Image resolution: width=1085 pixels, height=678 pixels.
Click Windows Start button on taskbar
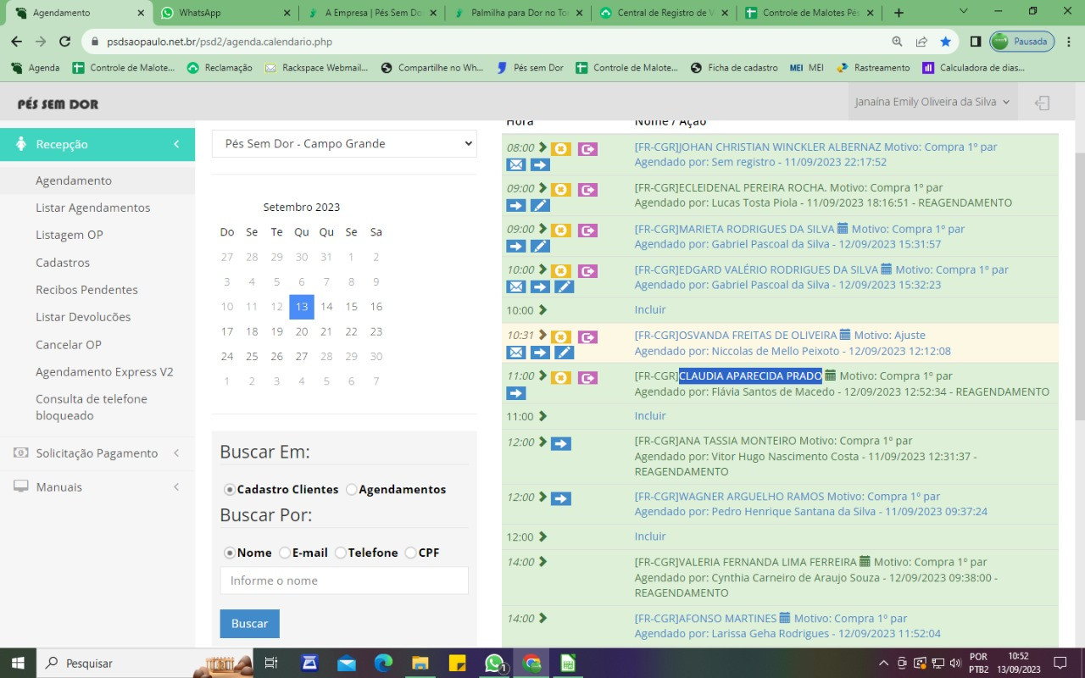pos(17,663)
